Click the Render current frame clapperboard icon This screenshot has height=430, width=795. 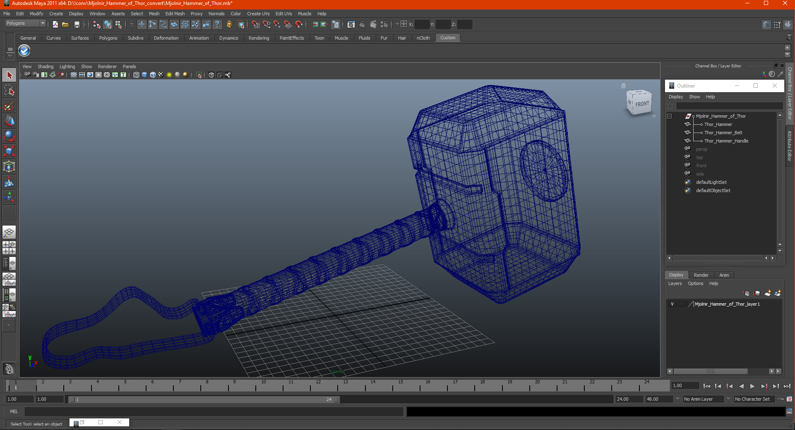(x=362, y=24)
